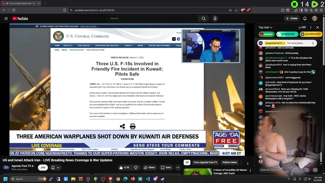The height and width of the screenshot is (183, 325).
Task: Click the Join membership button
Action: (43, 167)
